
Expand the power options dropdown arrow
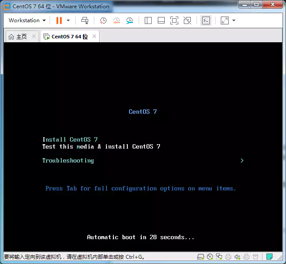pyautogui.click(x=68, y=20)
